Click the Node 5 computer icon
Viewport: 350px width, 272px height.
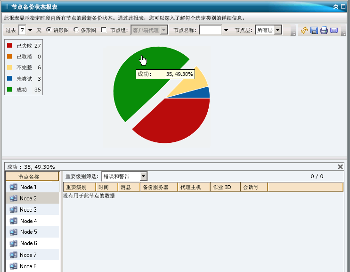(14, 232)
